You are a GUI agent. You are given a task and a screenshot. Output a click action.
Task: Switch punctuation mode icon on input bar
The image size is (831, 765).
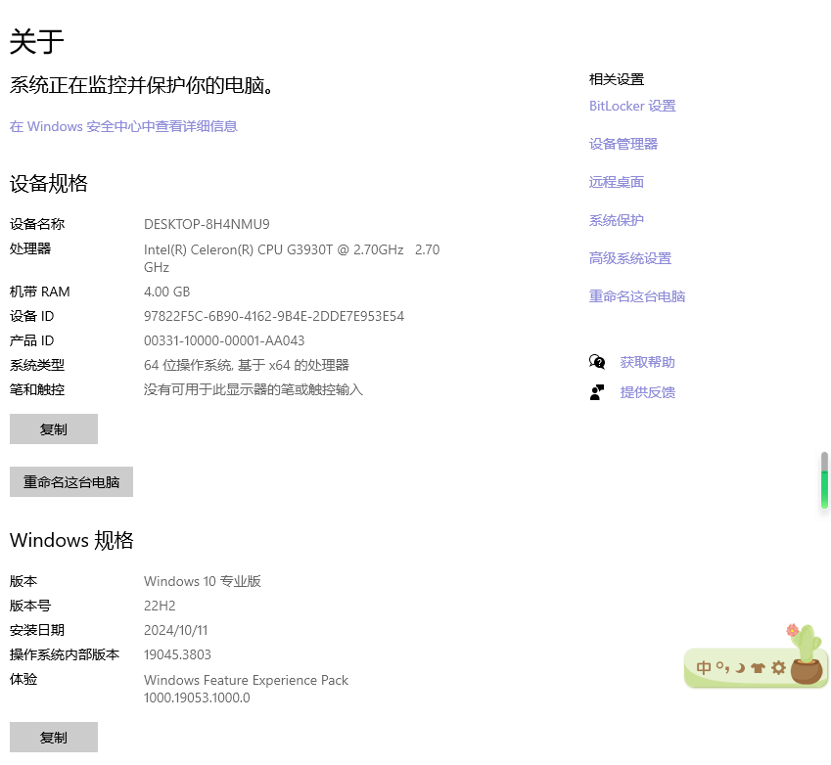click(723, 667)
